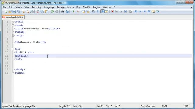Collapse the ul tag fold marker
This screenshot has width=195, height=109.
point(13,49)
